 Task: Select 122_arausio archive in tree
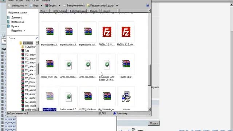tap(30, 102)
